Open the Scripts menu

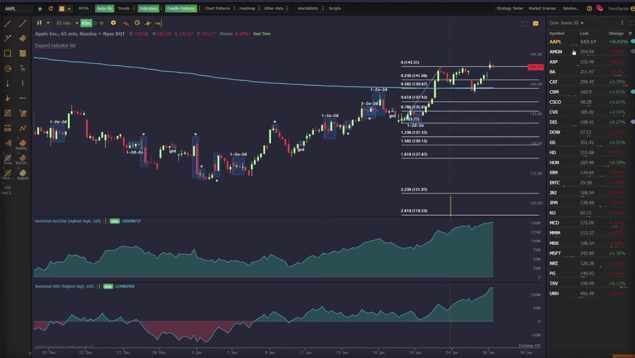335,8
